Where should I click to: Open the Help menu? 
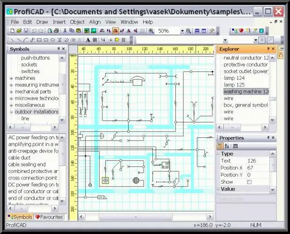point(148,22)
